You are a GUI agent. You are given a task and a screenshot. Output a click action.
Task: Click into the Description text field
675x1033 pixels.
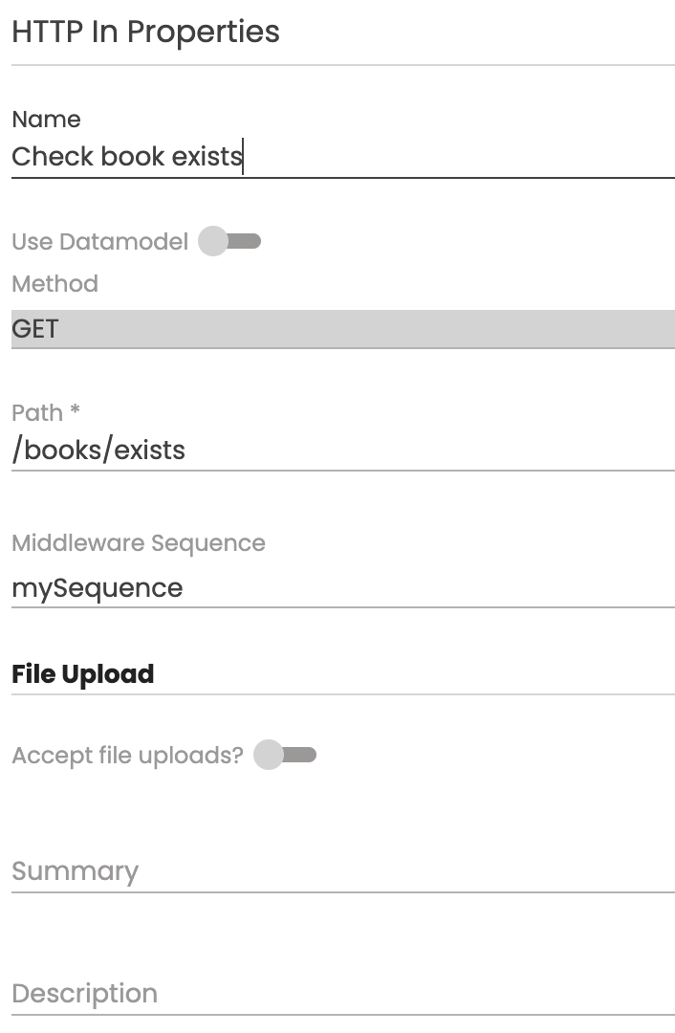pos(342,994)
